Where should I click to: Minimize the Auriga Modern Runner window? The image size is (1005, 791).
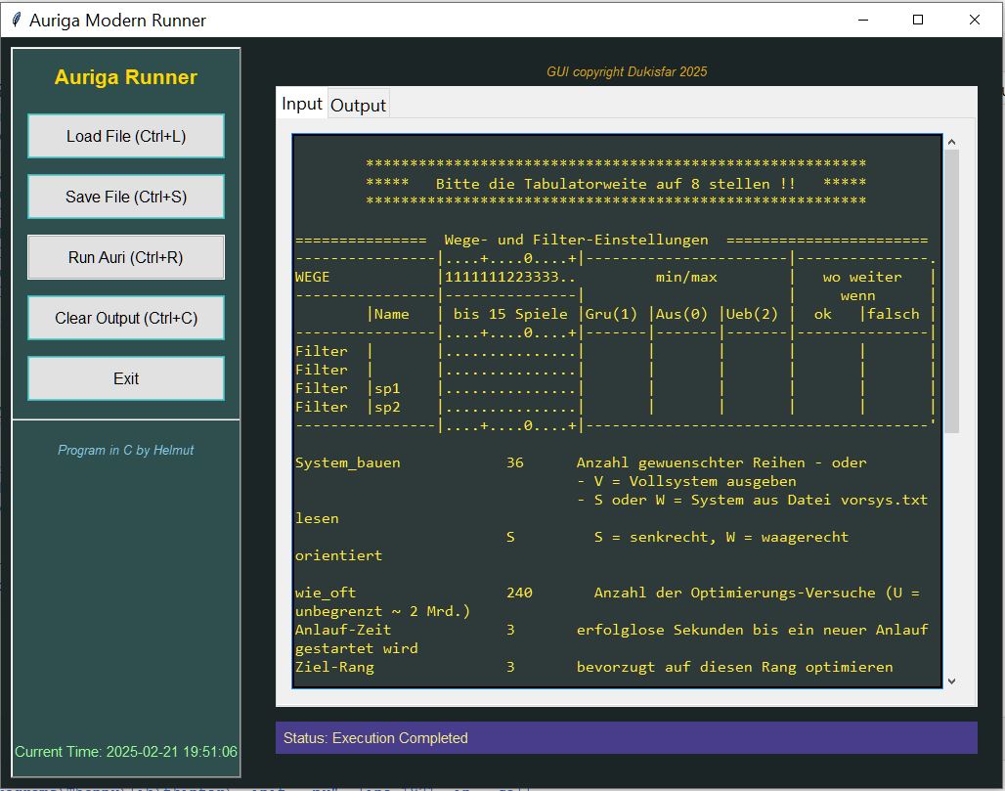[x=862, y=20]
